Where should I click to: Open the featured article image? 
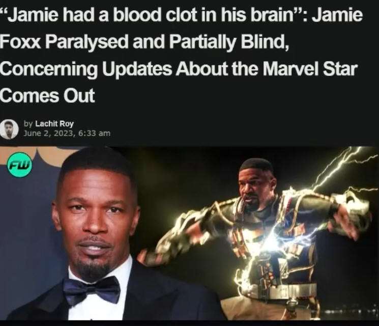pos(189,233)
